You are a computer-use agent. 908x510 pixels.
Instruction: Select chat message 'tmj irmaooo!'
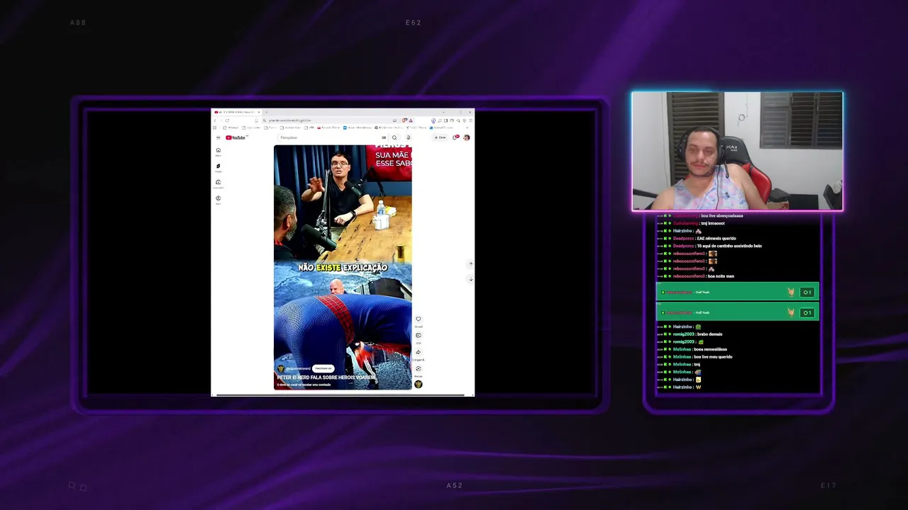[713, 224]
